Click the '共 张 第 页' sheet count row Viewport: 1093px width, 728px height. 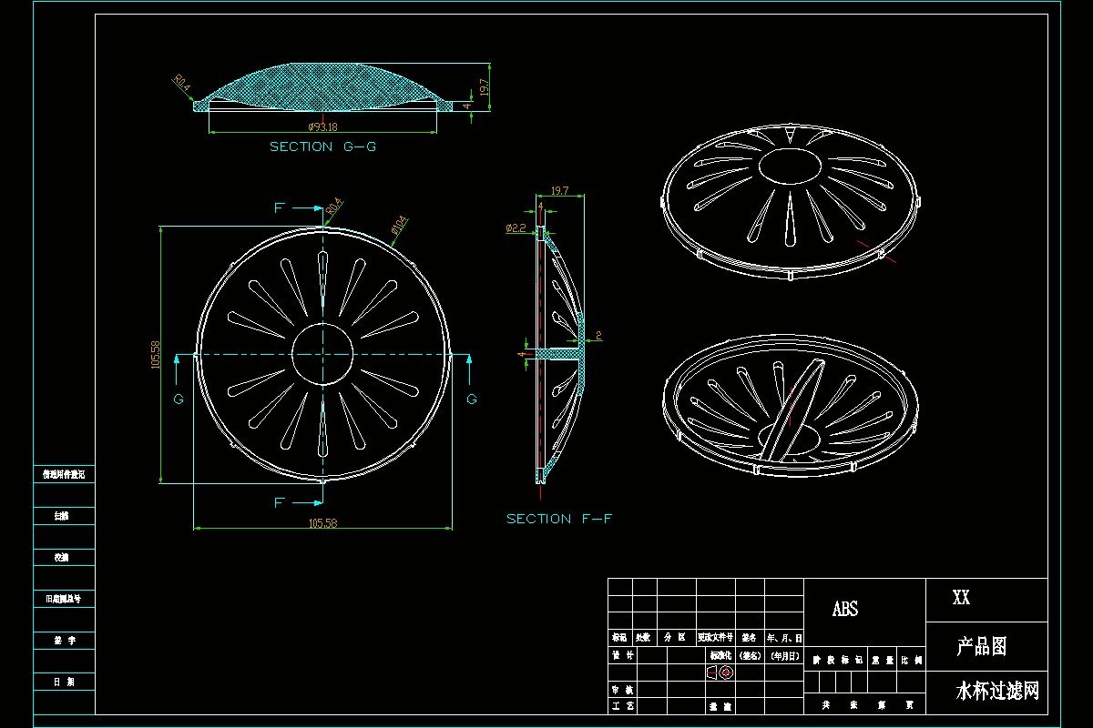pyautogui.click(x=865, y=705)
